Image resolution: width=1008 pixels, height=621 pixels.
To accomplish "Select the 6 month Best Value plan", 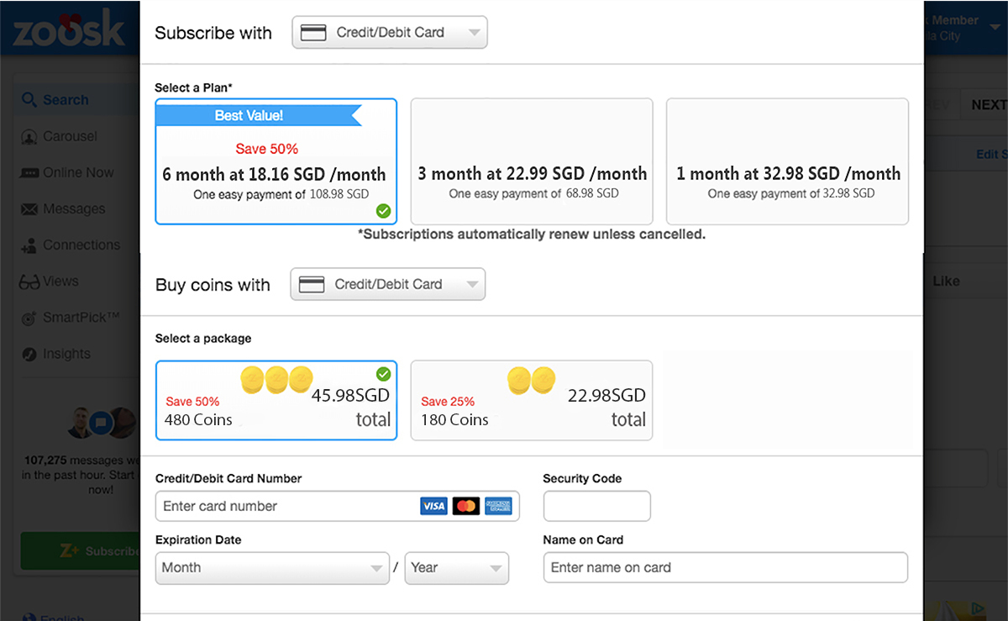I will (x=276, y=161).
